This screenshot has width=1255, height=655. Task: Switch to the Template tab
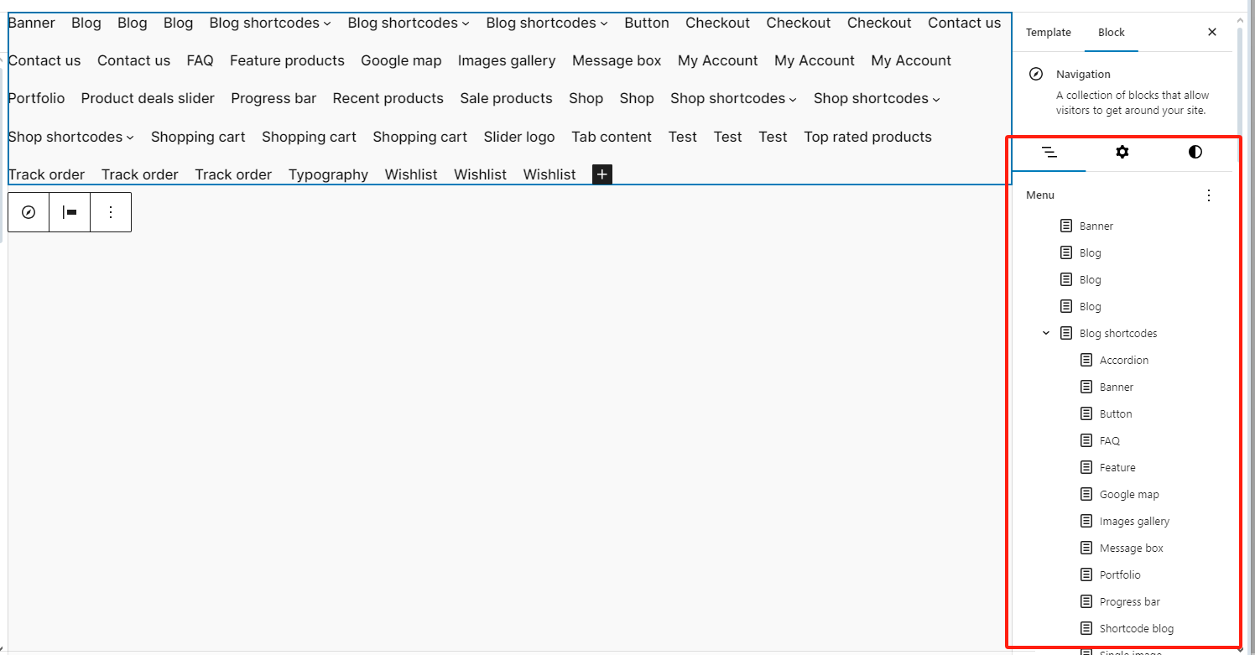[x=1048, y=32]
